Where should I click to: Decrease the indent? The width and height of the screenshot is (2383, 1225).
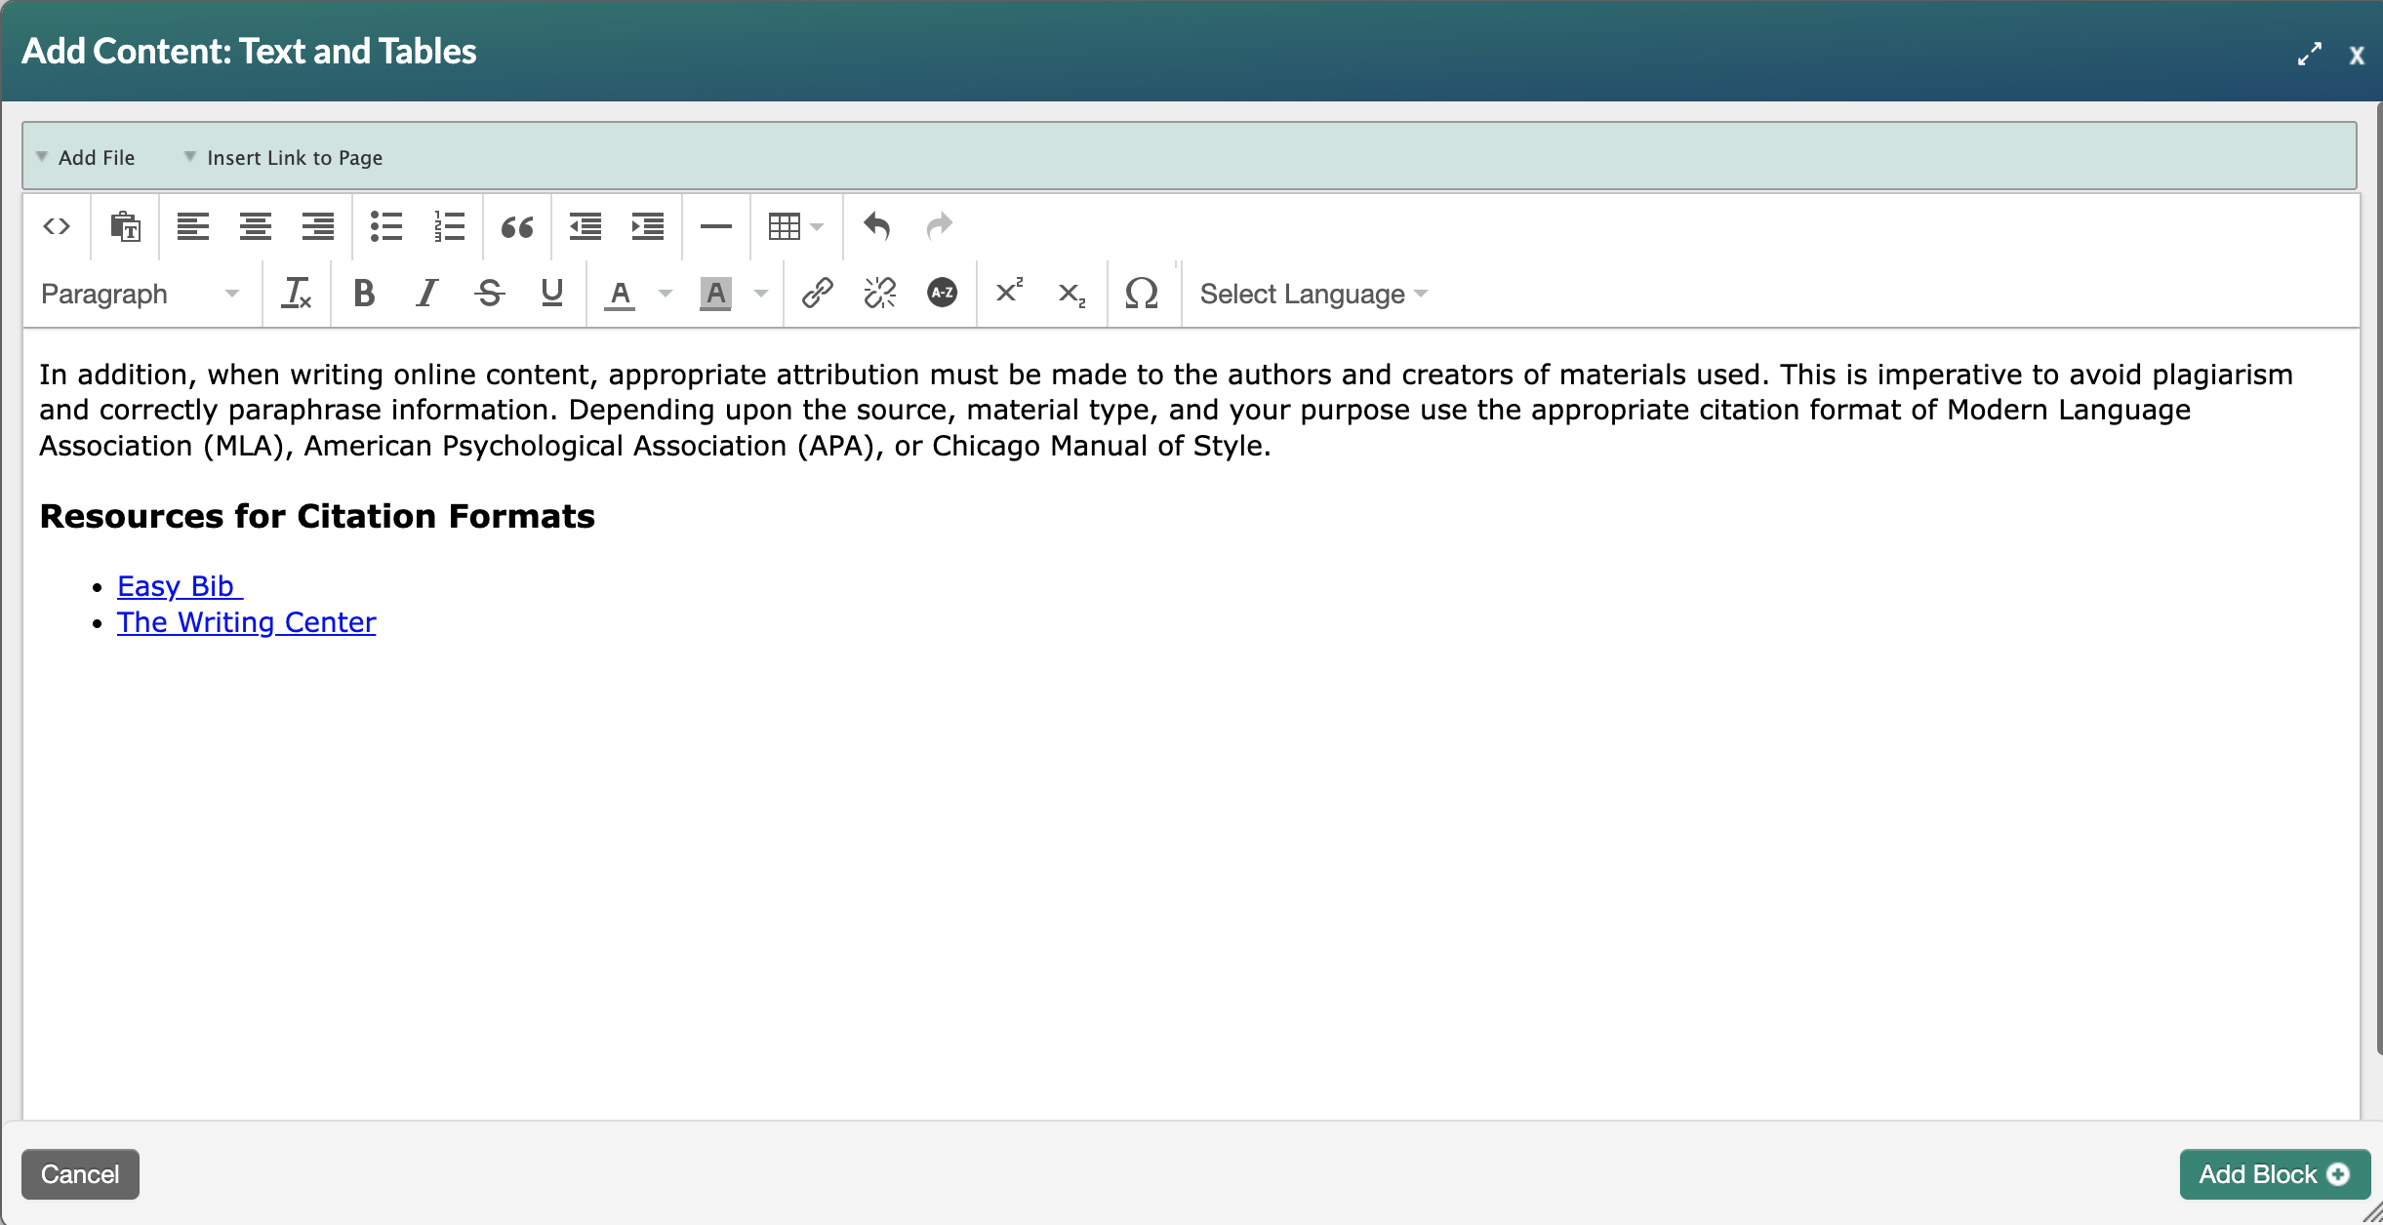click(x=586, y=227)
